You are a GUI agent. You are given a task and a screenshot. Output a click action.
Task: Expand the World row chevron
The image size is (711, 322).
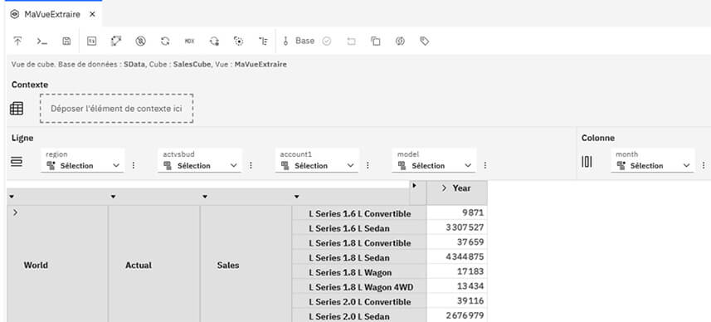(16, 212)
